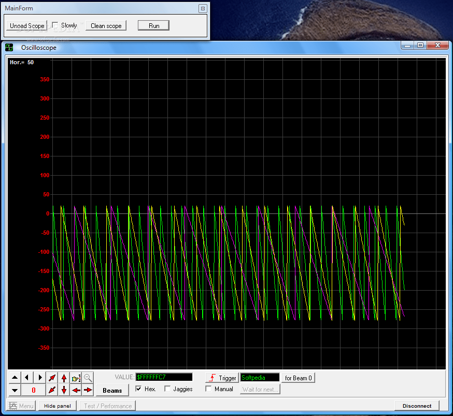This screenshot has height=416, width=453.
Task: Enable the Jaggies option
Action: coord(167,389)
